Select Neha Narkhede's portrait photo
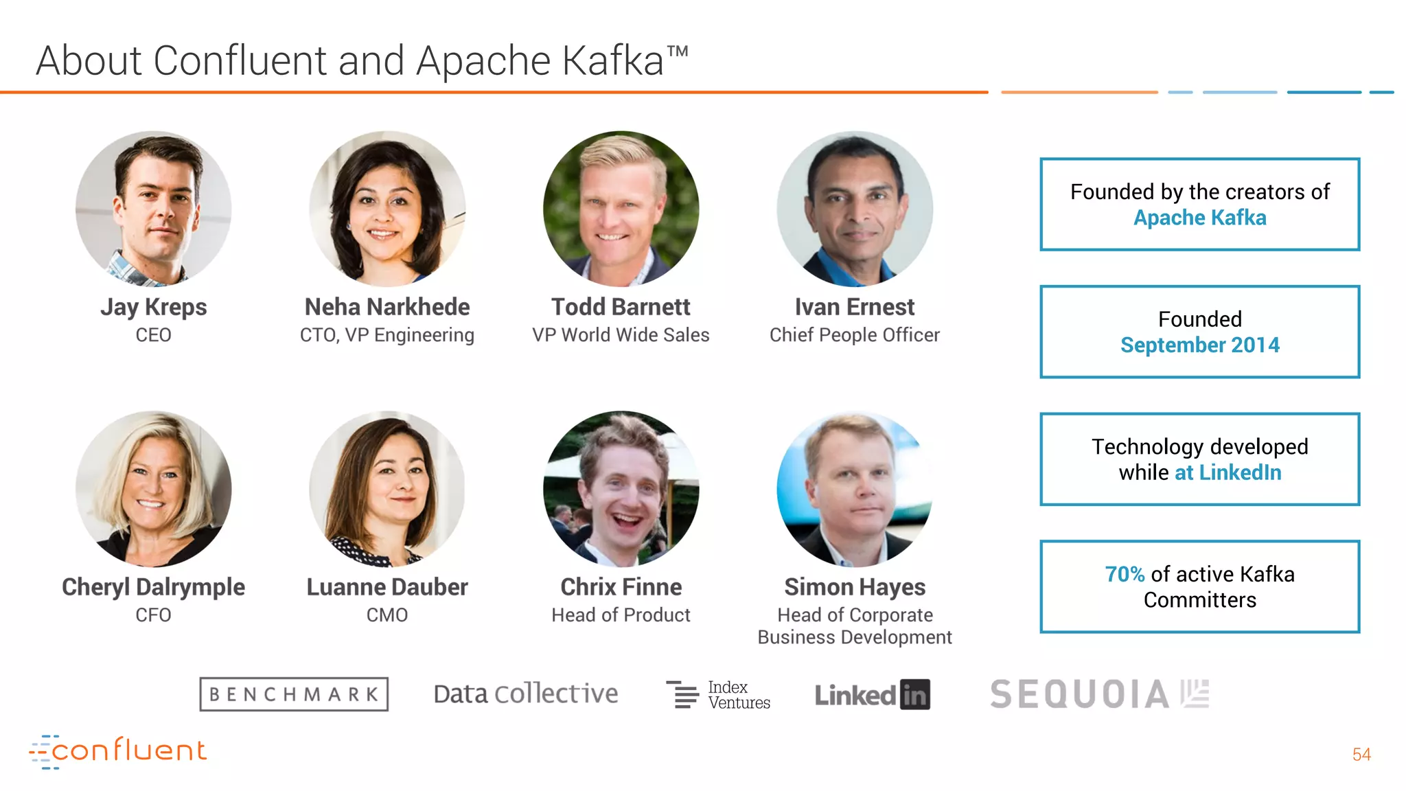Image resolution: width=1406 pixels, height=791 pixels. (x=387, y=209)
